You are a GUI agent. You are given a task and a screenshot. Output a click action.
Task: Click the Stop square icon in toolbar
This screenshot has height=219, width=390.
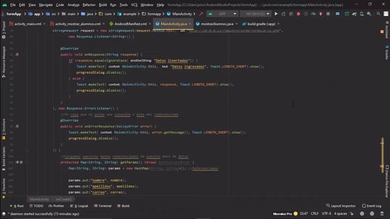tap(328, 14)
